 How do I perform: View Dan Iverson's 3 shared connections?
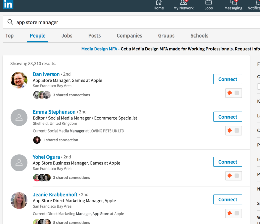tap(71, 95)
